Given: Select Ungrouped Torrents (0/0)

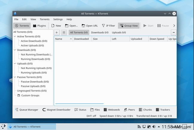Looking at the screenshot, I should pos(32,91).
